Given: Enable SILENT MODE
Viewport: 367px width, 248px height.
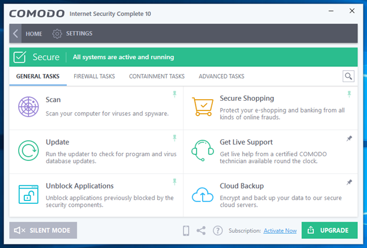Looking at the screenshot, I should click(43, 230).
